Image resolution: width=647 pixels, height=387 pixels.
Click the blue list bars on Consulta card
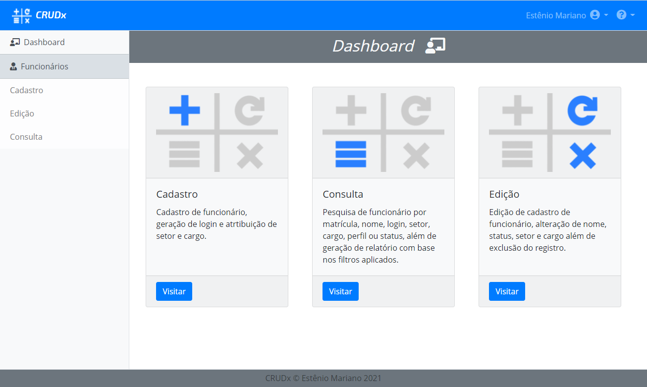click(x=351, y=154)
